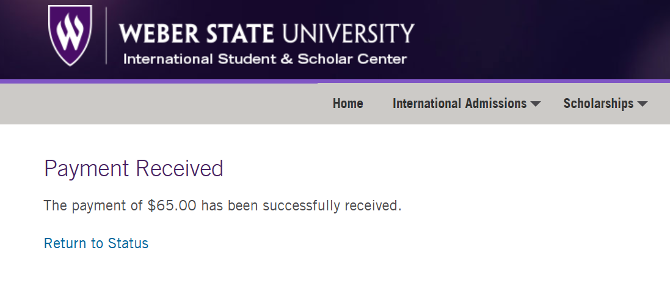Click the vertical divider beside the shield logo

tap(106, 35)
